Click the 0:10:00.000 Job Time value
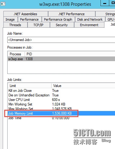 coord(61,118)
